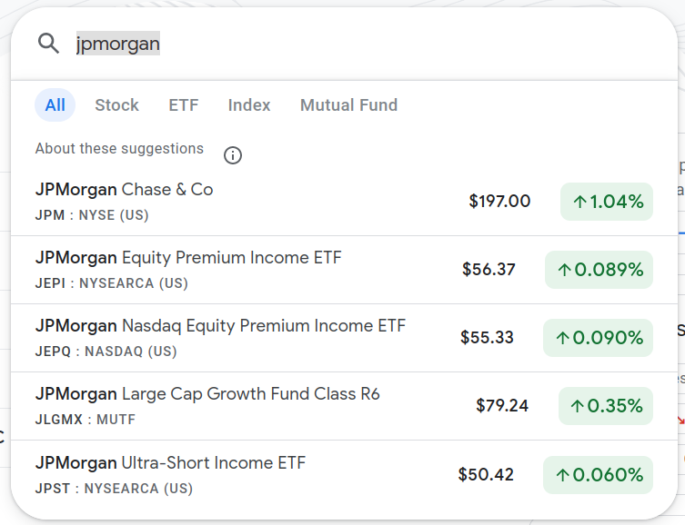Open JPMorgan Chase & Co suggestion

point(125,201)
